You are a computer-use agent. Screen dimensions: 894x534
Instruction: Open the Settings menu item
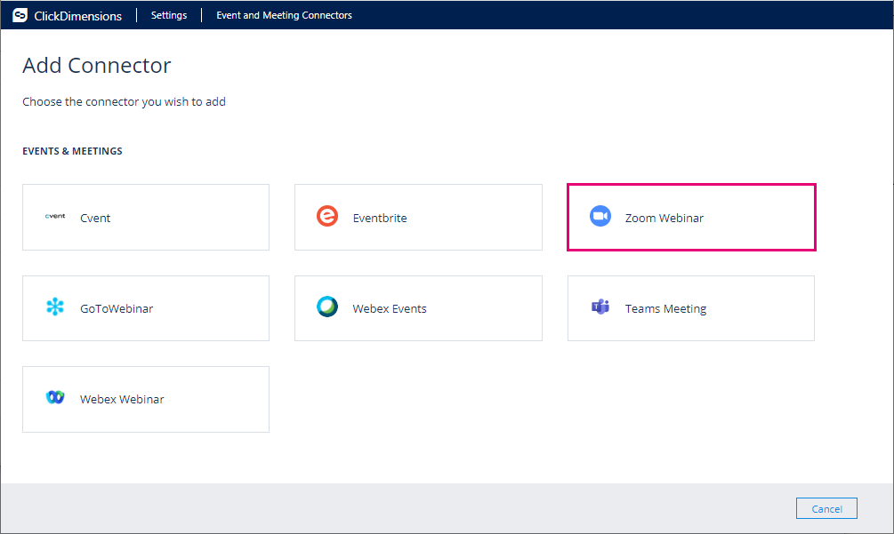click(168, 14)
